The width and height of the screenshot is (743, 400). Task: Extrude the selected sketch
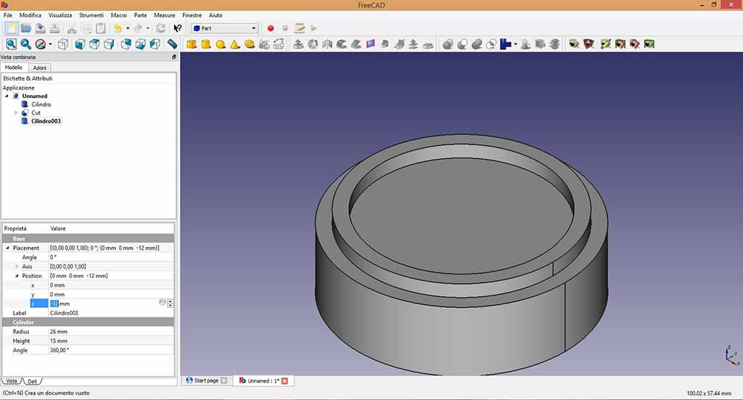[298, 44]
